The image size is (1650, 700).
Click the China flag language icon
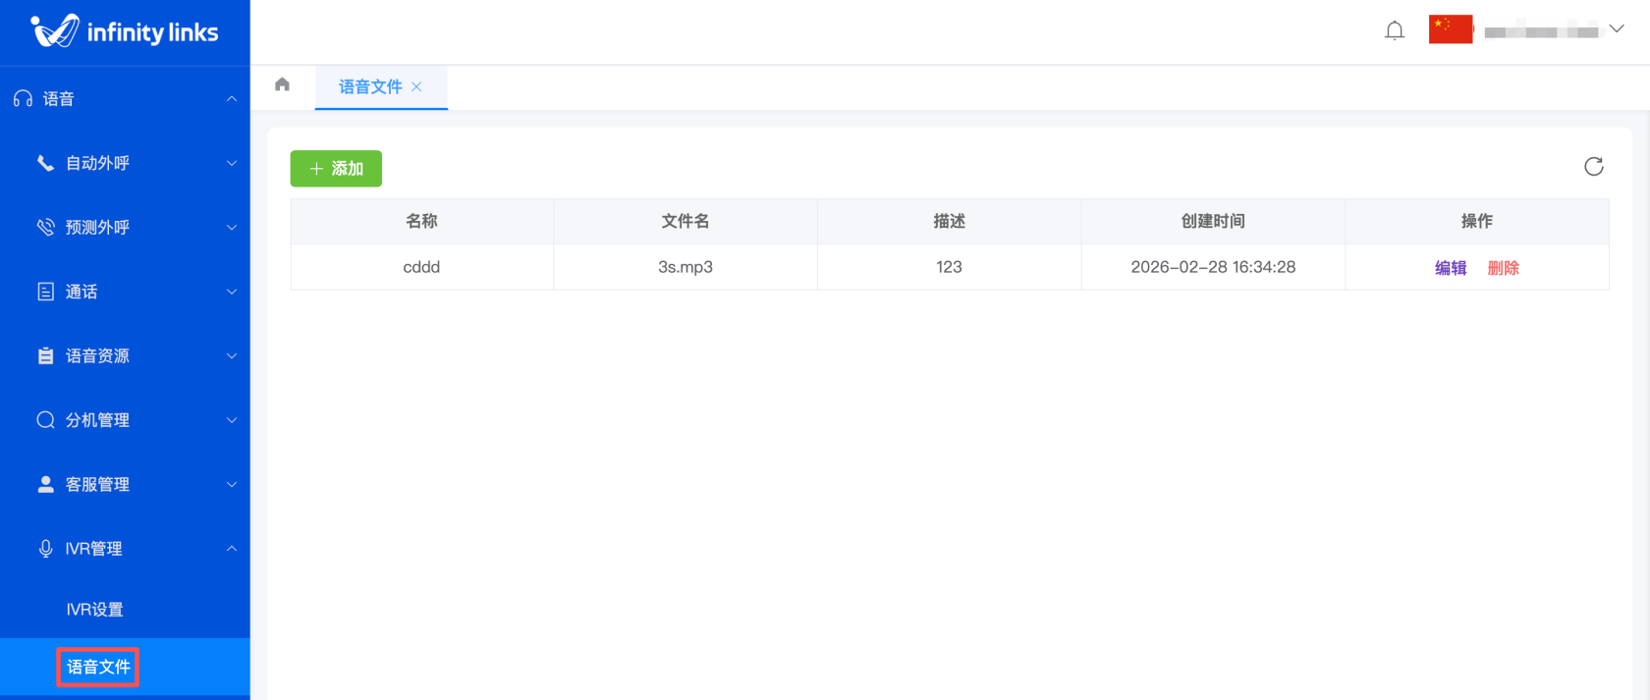point(1450,29)
